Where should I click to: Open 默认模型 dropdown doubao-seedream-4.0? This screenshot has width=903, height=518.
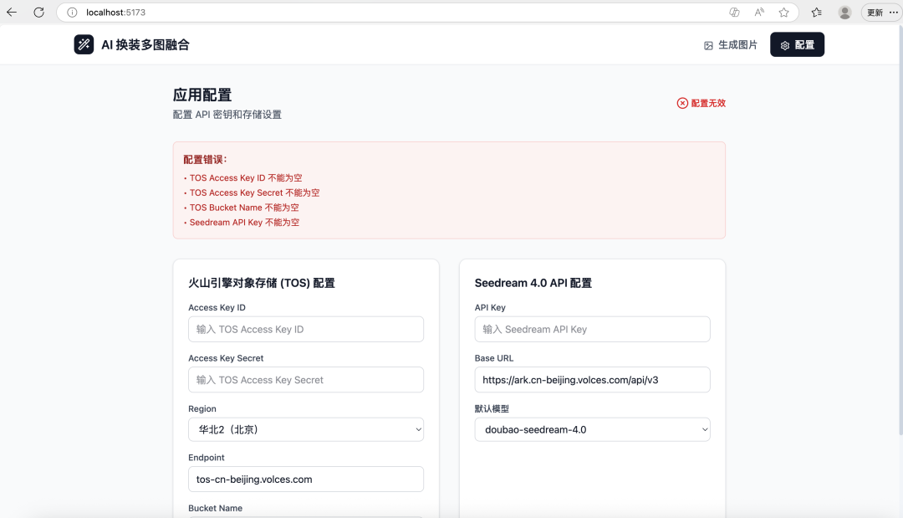pyautogui.click(x=592, y=429)
